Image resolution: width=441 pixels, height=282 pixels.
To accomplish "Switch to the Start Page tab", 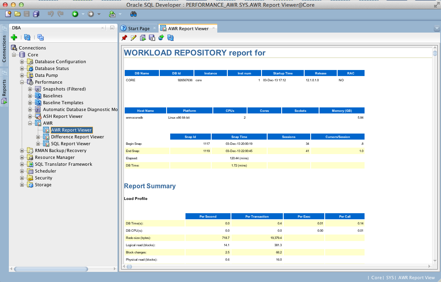I will coord(139,29).
